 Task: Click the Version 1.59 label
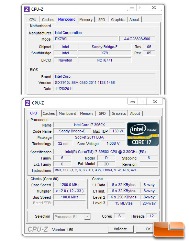63,230
